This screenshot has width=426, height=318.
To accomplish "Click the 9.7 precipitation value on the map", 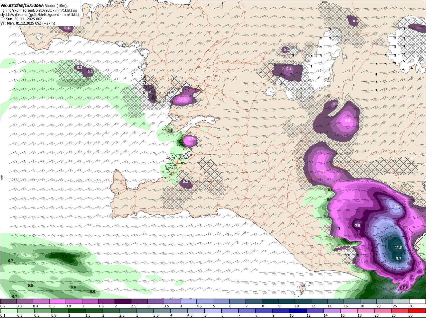I will 399,258.
